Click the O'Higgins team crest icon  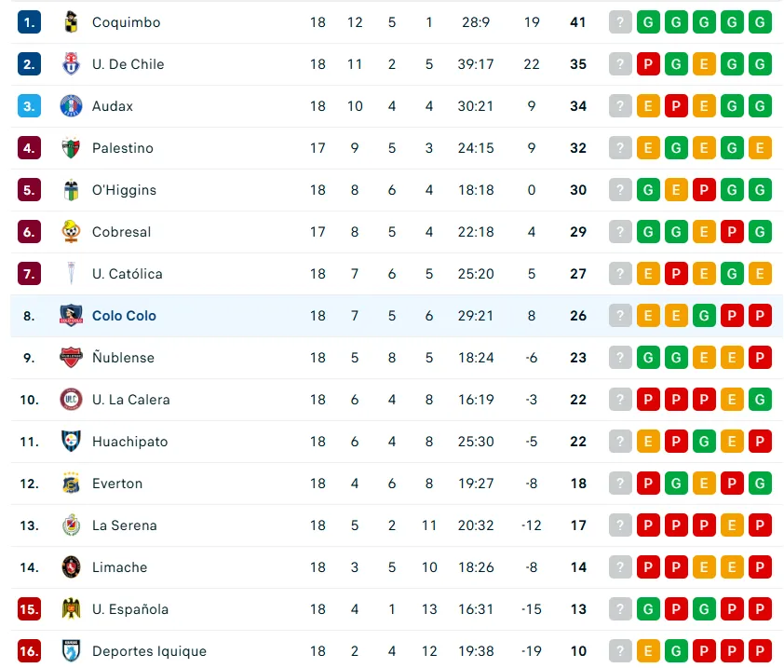[71, 190]
